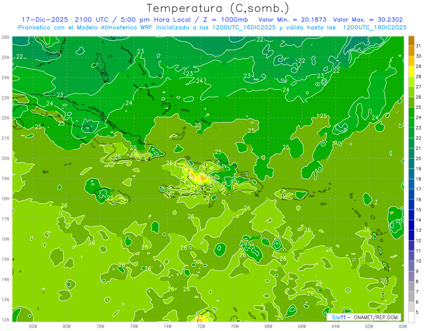Image resolution: width=428 pixels, height=331 pixels.
Task: Click the "16N" latitude axis label
Action: (5, 239)
